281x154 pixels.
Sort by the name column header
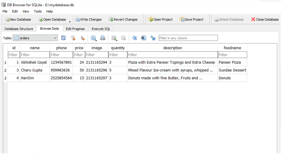point(35,48)
